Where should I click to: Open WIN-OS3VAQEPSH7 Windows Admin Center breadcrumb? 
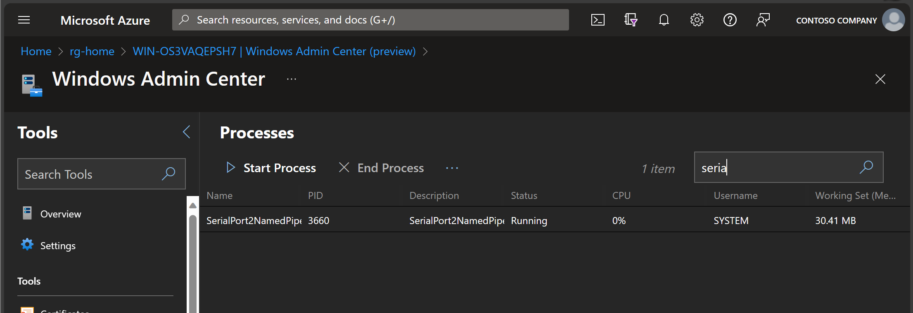(x=274, y=51)
